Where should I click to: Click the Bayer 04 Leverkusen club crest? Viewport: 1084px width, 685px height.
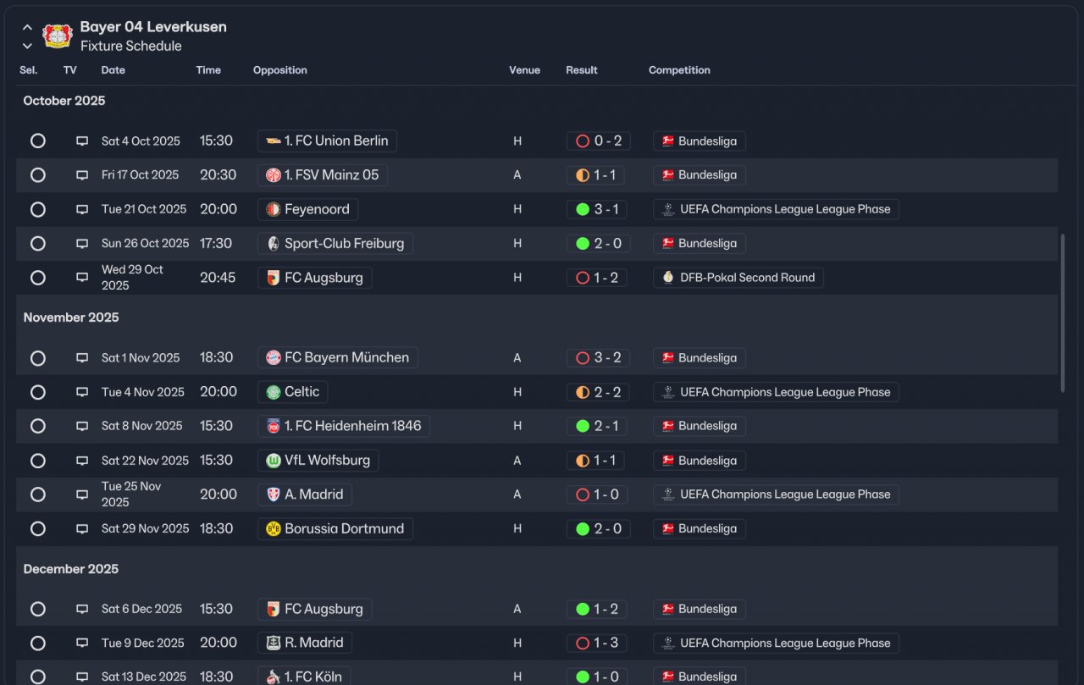coord(58,36)
